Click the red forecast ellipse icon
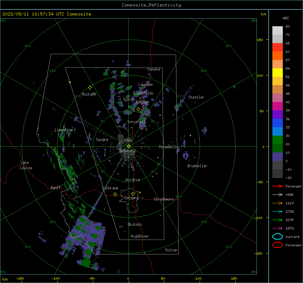This screenshot has height=283, width=303. (x=277, y=245)
